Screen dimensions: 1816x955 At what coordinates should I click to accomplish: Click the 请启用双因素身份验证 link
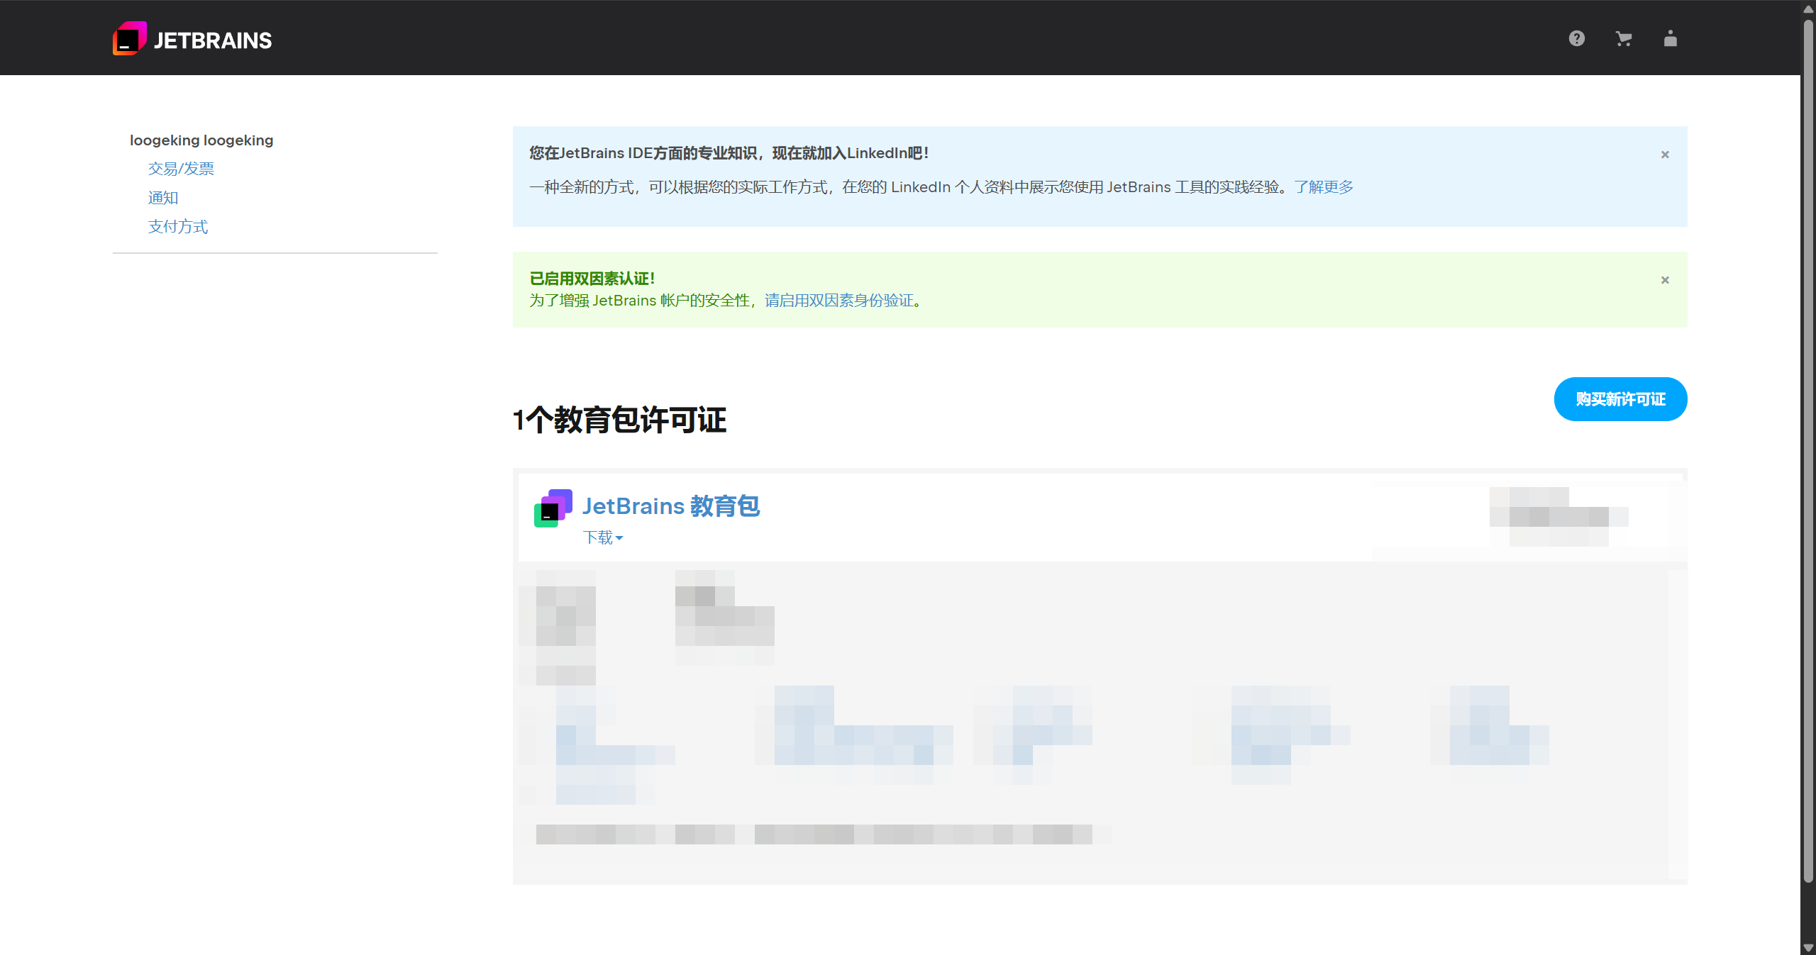(839, 301)
